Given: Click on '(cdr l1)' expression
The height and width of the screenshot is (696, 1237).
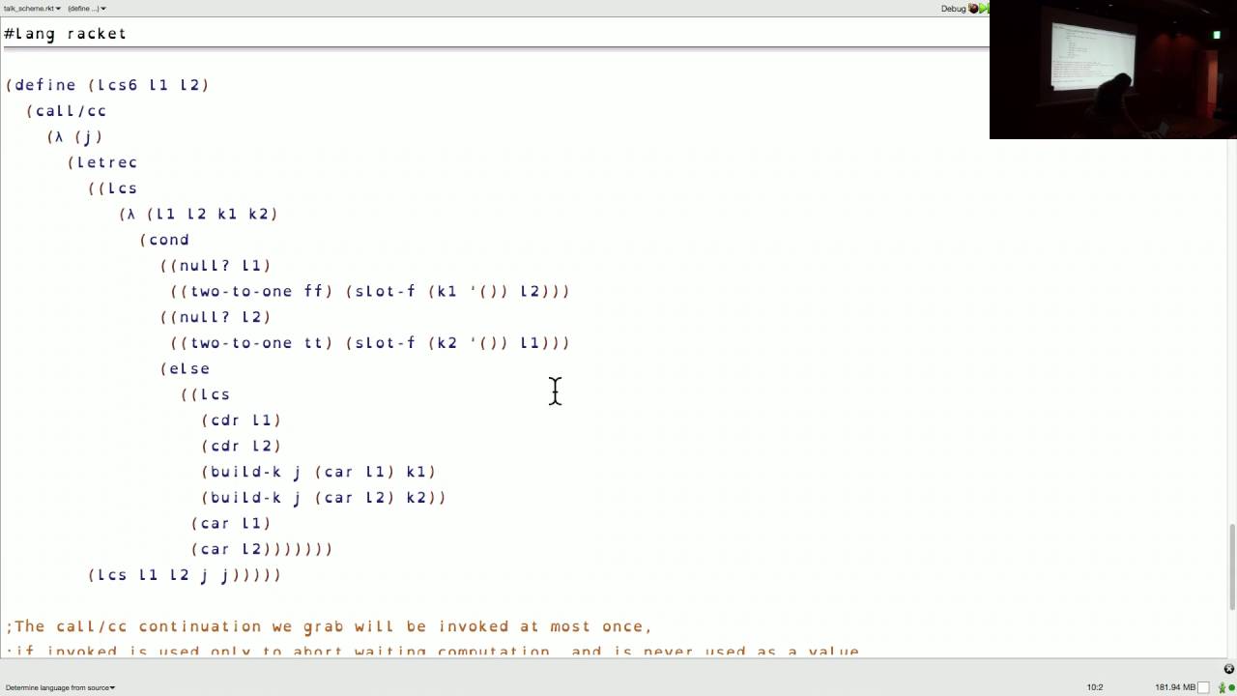Looking at the screenshot, I should [x=242, y=420].
